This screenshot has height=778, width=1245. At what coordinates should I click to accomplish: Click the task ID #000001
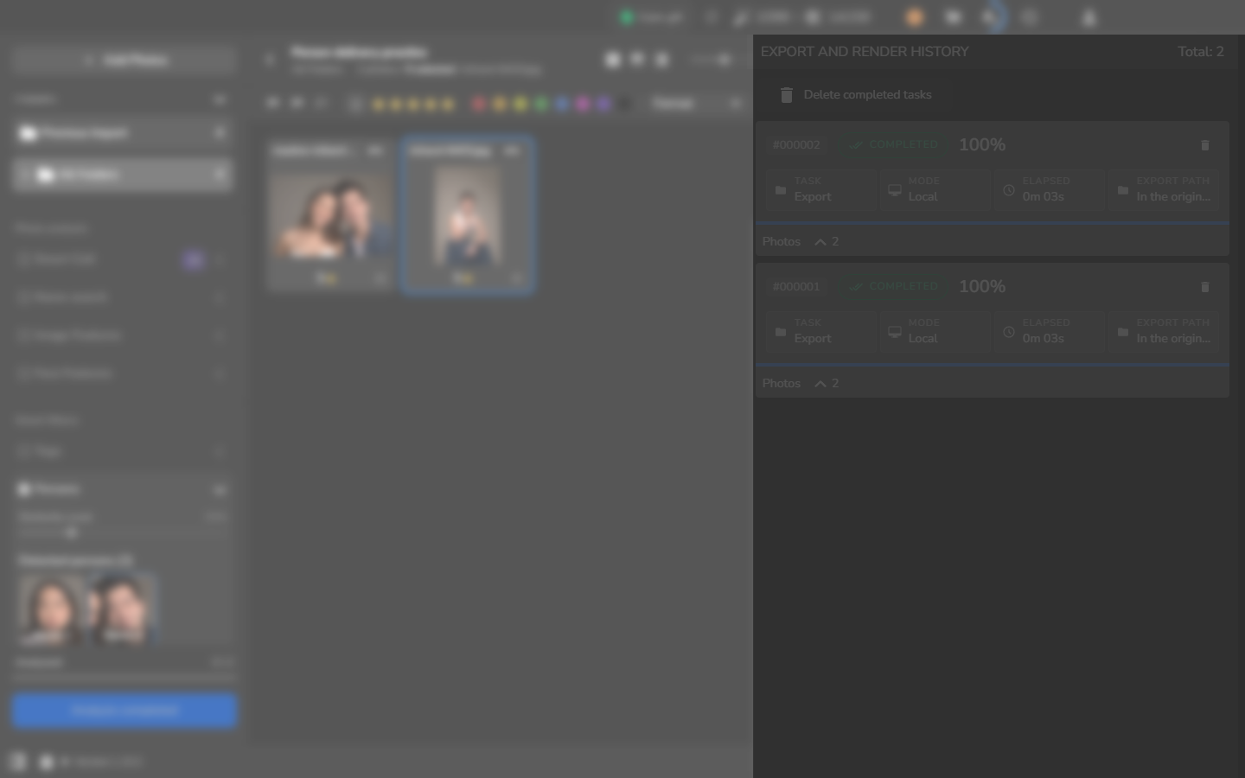coord(796,287)
